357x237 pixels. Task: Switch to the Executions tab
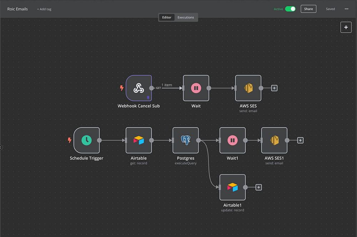pos(186,17)
